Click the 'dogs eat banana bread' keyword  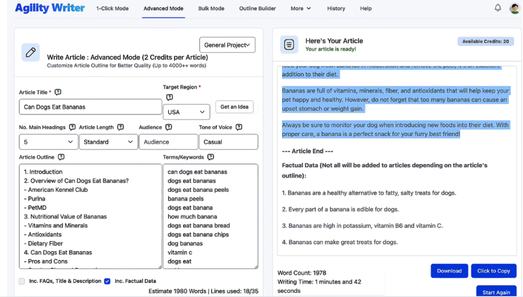click(199, 226)
